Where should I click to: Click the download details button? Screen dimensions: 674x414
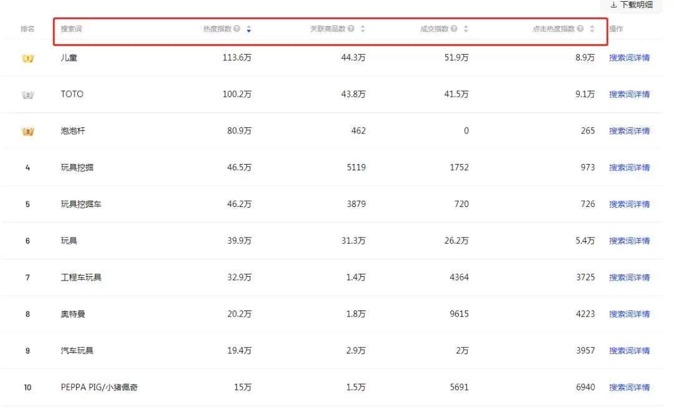click(632, 5)
